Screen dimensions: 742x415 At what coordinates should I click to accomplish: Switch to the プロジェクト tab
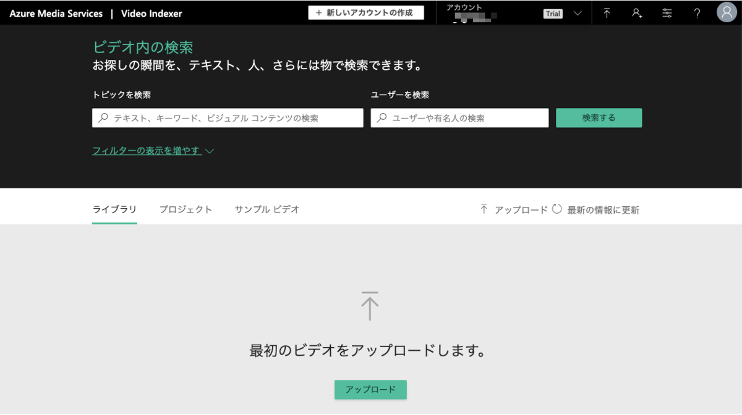click(187, 209)
